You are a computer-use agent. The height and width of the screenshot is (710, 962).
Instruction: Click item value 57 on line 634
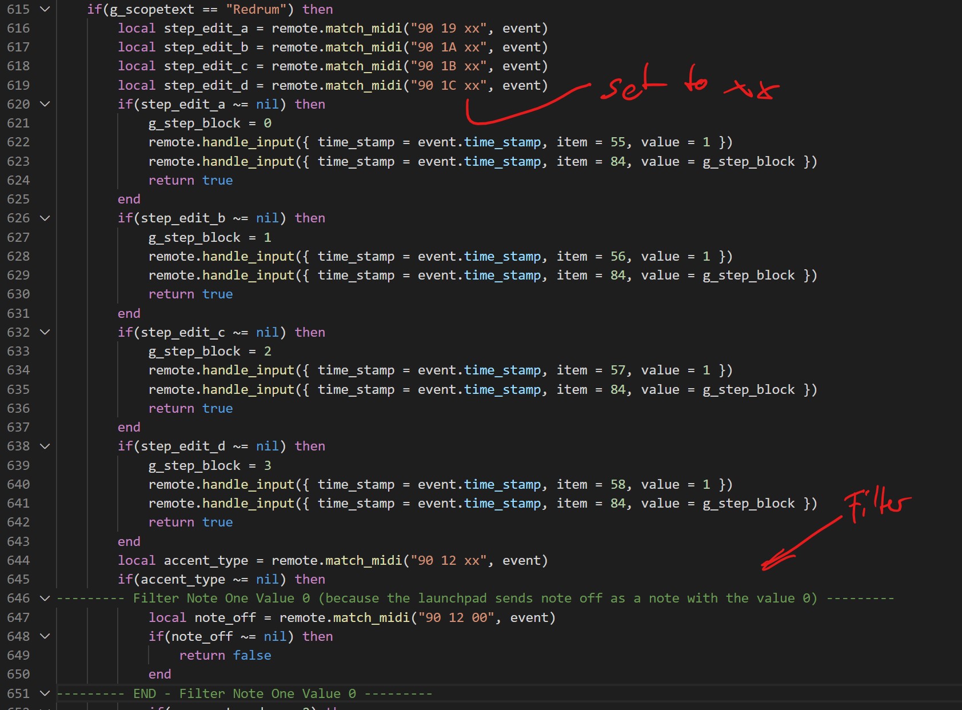[618, 370]
